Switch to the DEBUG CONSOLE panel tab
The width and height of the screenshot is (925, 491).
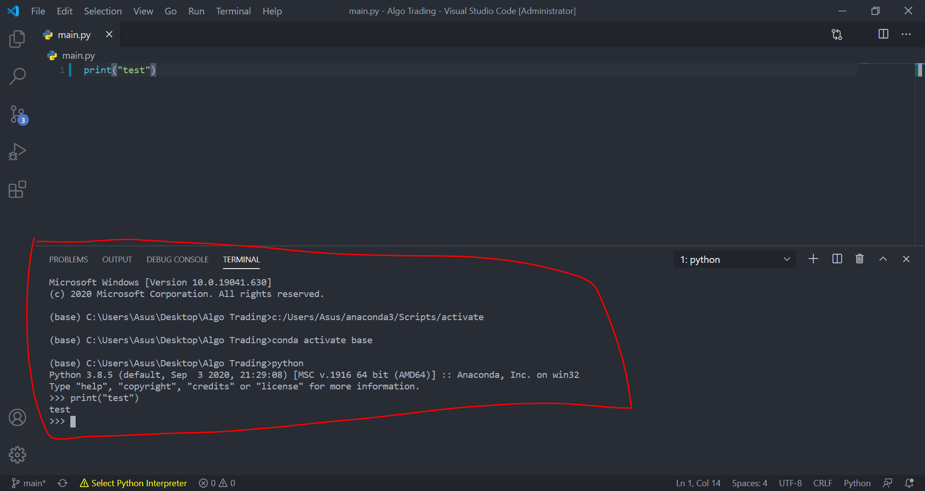[177, 259]
